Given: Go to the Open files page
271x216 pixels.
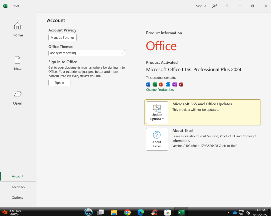Looking at the screenshot, I should tap(18, 98).
